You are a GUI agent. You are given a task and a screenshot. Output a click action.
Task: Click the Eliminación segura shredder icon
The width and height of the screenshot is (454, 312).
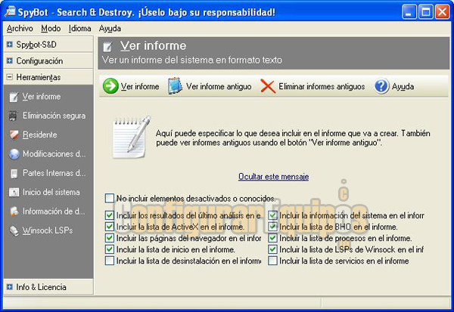(13, 116)
